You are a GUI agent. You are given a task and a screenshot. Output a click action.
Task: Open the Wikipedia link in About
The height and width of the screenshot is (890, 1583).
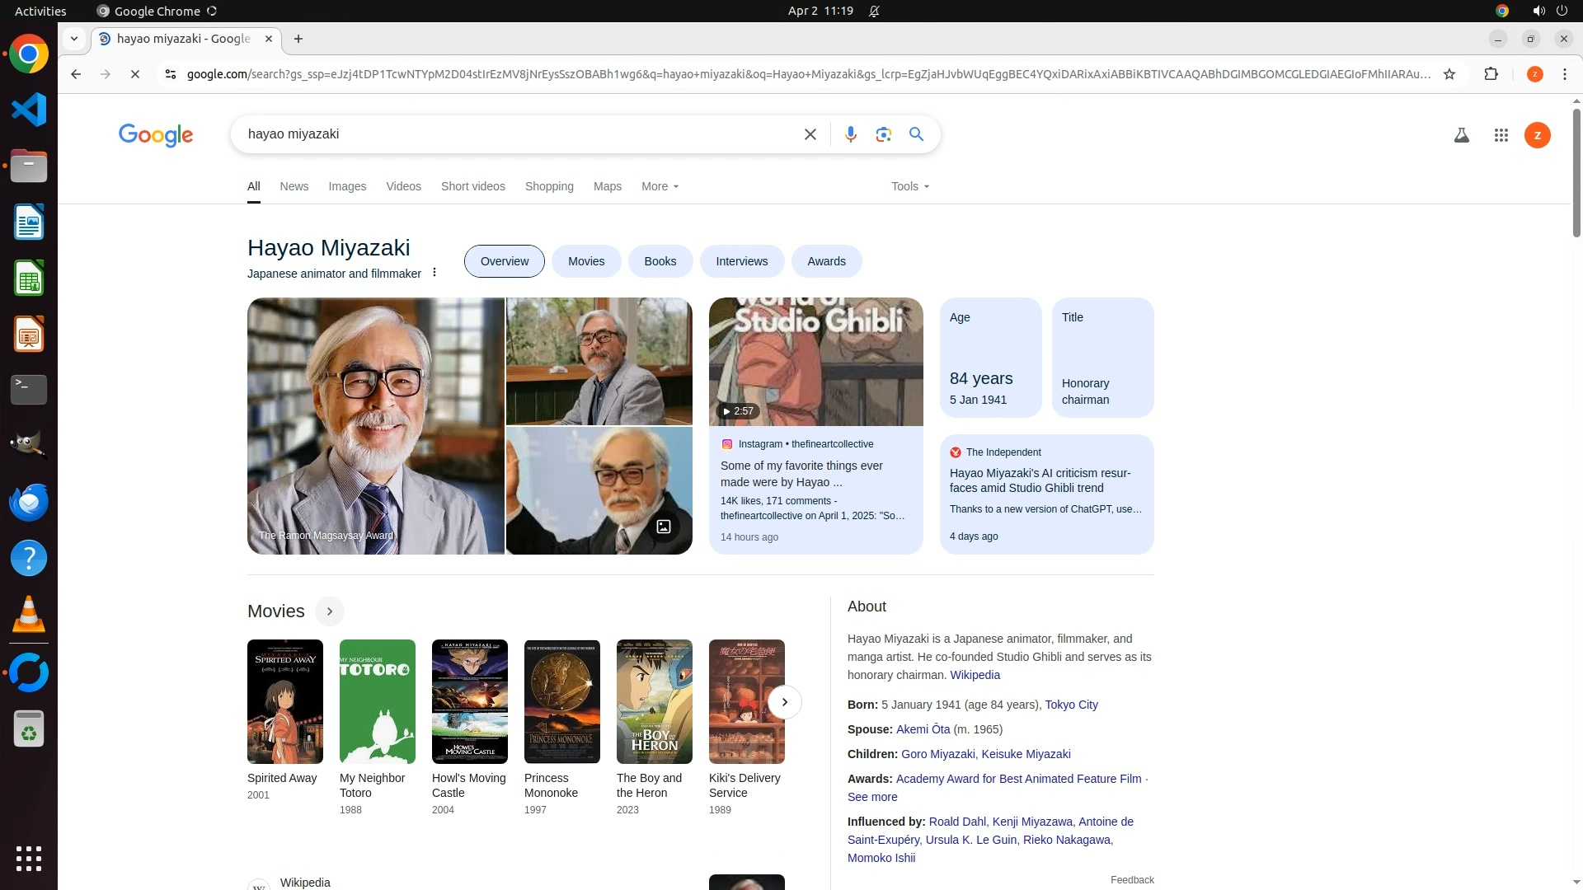click(x=975, y=675)
